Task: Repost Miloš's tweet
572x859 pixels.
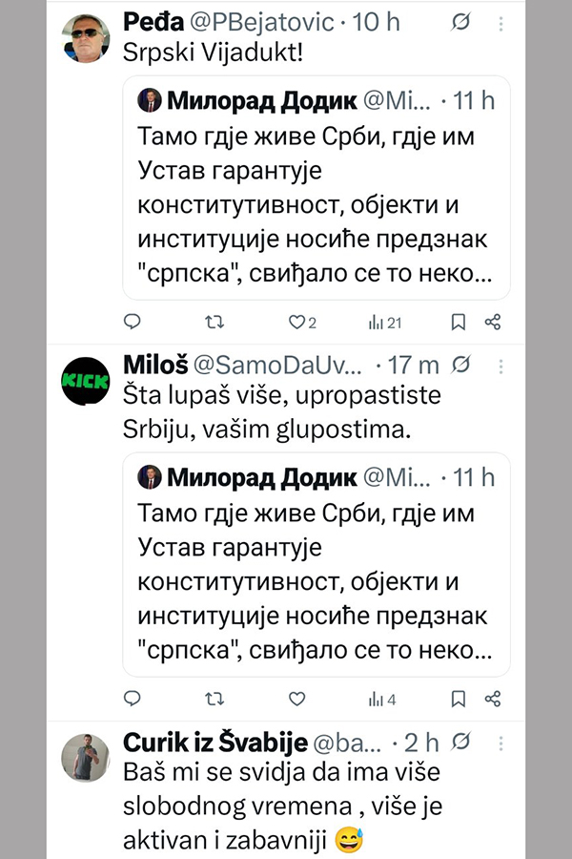Action: [215, 699]
